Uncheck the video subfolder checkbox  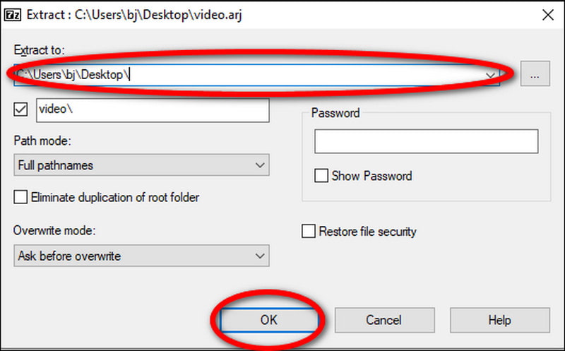(x=21, y=110)
